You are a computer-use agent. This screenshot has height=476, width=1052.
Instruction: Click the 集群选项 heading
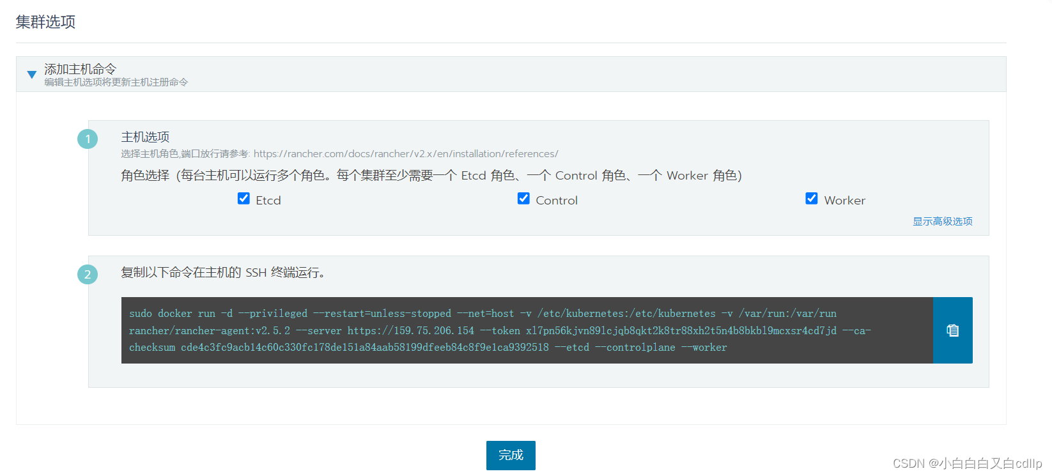click(x=45, y=22)
